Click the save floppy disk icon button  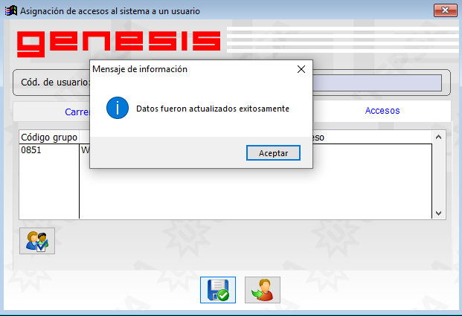pyautogui.click(x=218, y=290)
